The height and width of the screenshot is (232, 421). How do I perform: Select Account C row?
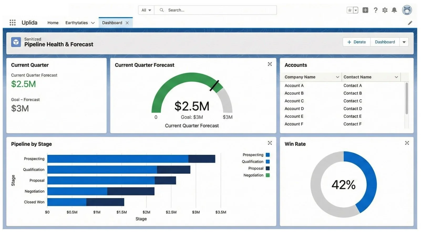click(x=294, y=101)
